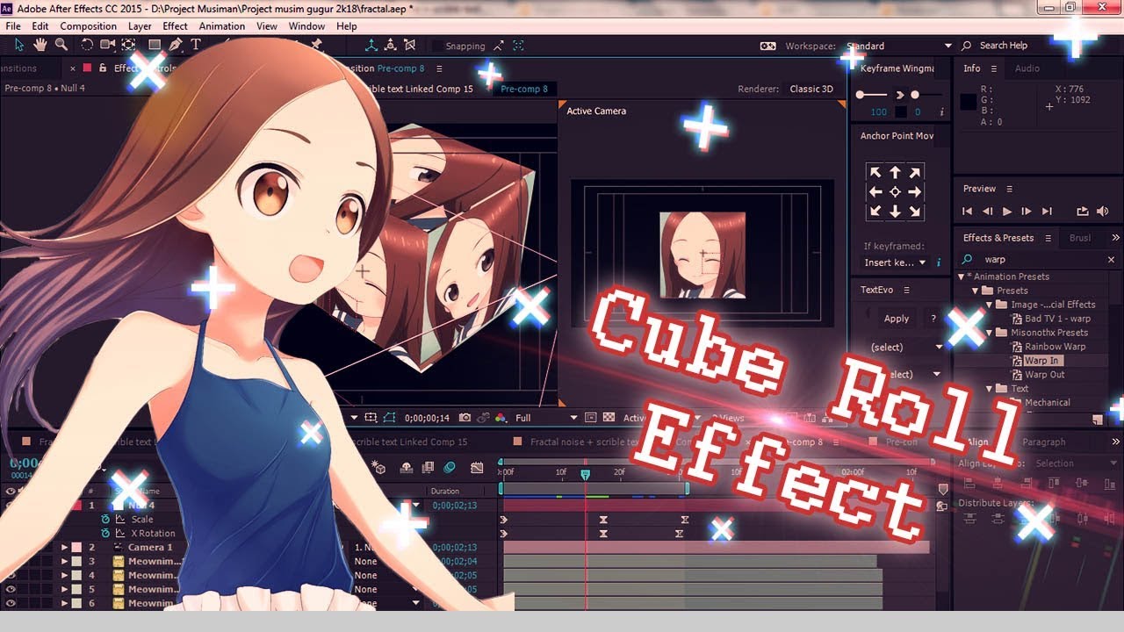Hide layer 6 using its eye icon
This screenshot has height=632, width=1124.
tap(11, 603)
